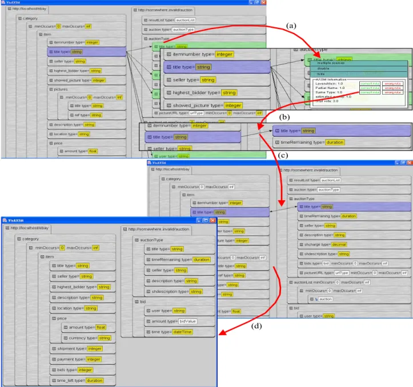413x387 pixels.
Task: Click user type=string node icon in window (d)
Action: [x=149, y=311]
